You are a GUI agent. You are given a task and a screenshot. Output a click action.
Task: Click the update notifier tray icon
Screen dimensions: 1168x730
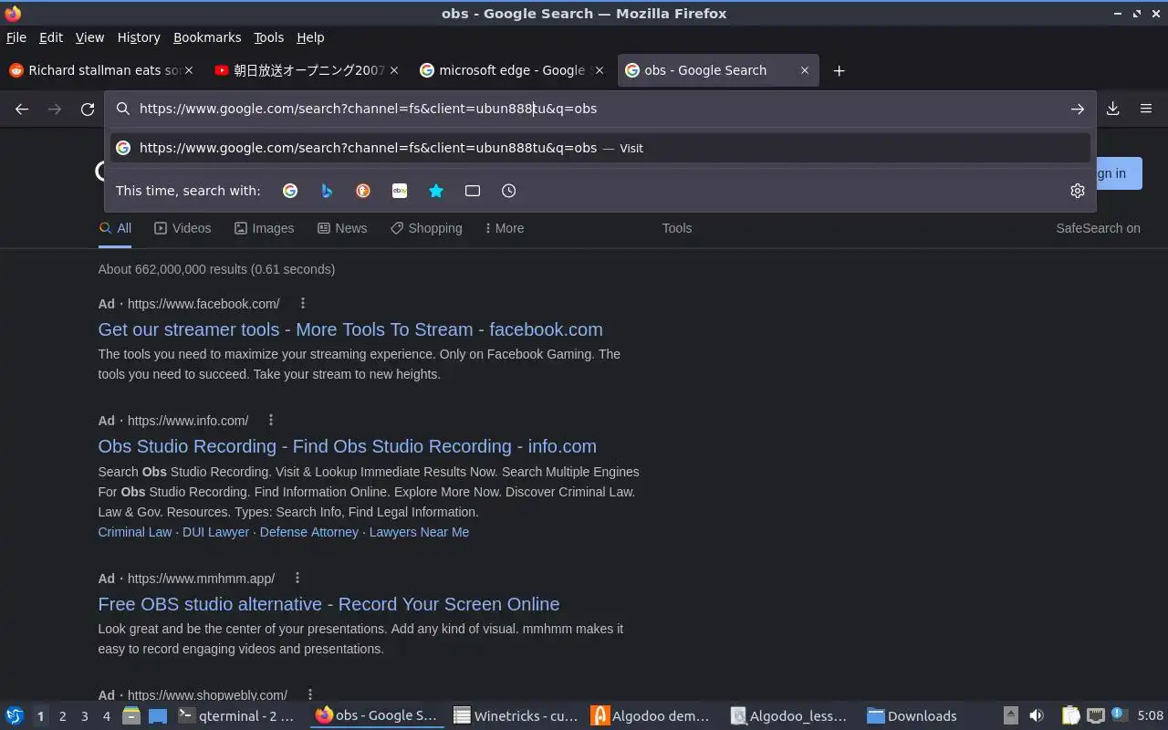pyautogui.click(x=1118, y=716)
